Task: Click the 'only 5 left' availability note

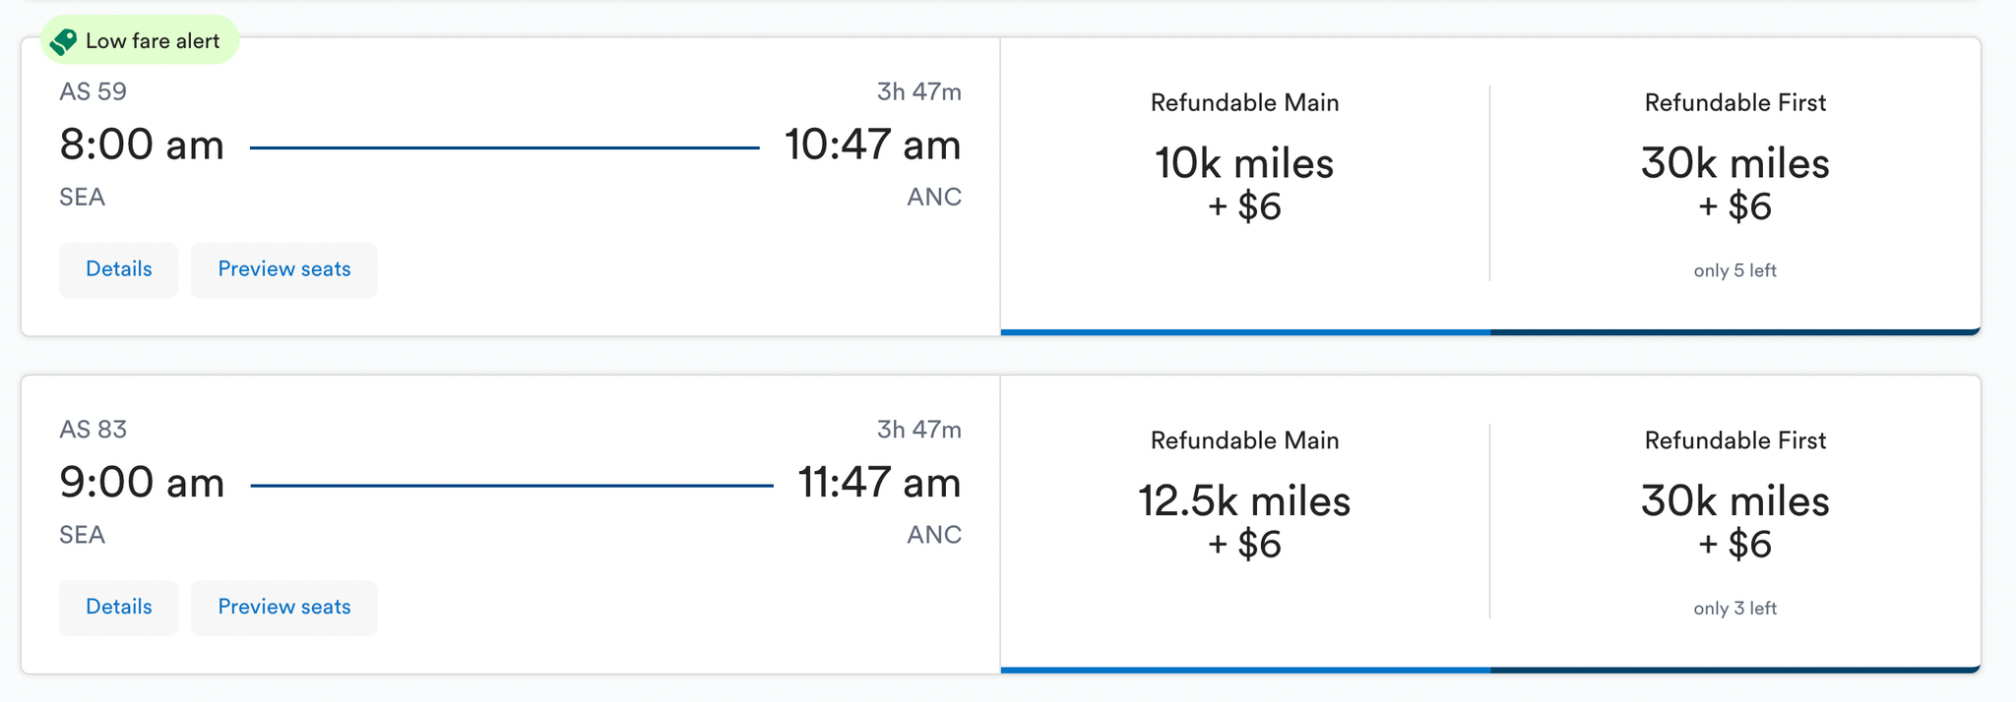Action: coord(1734,269)
